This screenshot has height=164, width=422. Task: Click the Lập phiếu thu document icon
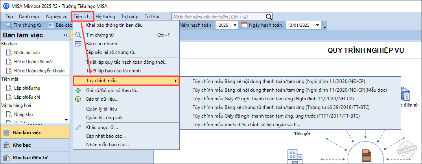click(x=9, y=88)
